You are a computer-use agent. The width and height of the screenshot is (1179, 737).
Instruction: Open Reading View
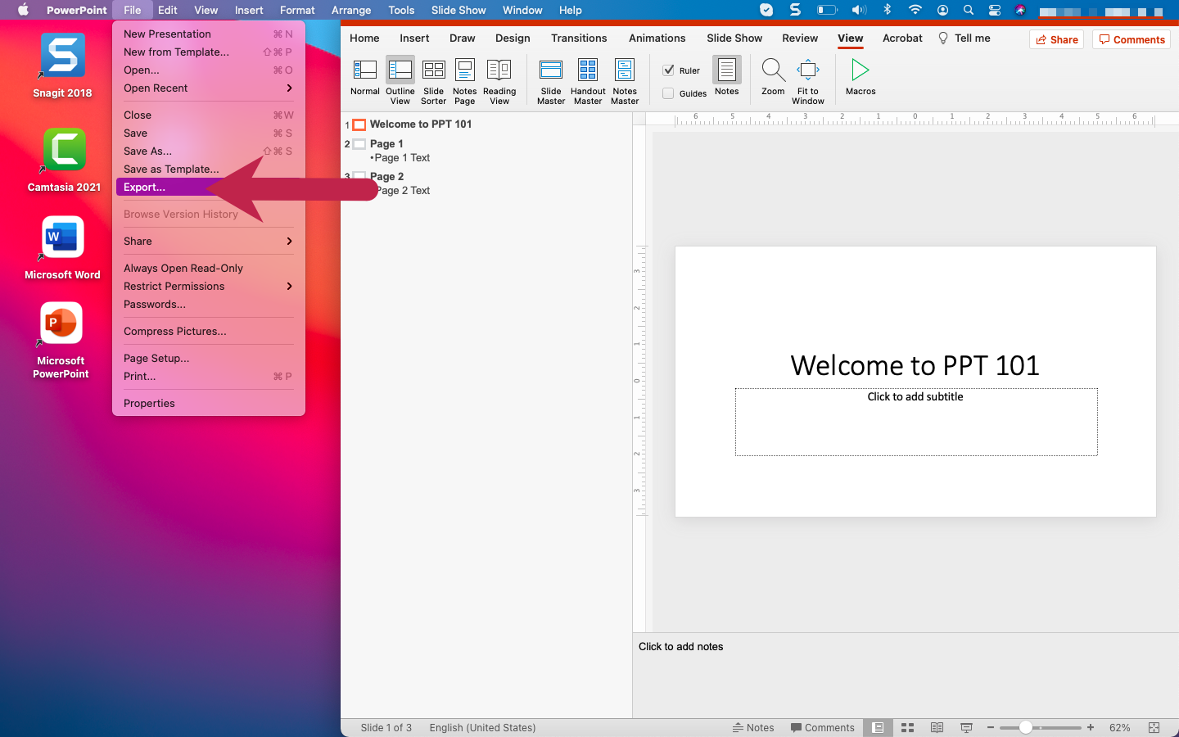499,79
